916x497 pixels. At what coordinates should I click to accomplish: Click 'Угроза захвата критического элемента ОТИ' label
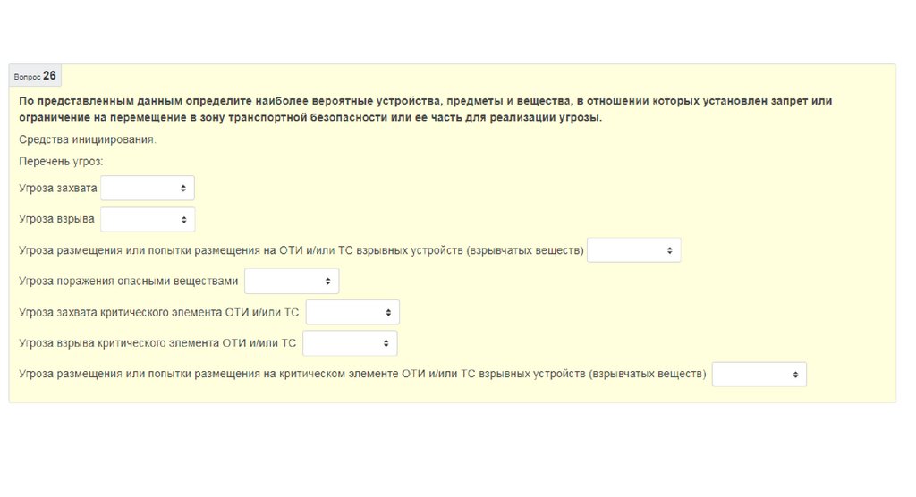point(159,312)
